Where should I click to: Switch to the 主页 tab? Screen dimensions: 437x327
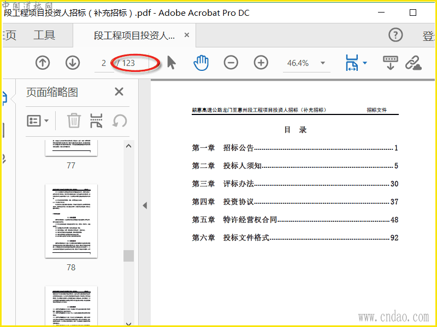(9, 35)
